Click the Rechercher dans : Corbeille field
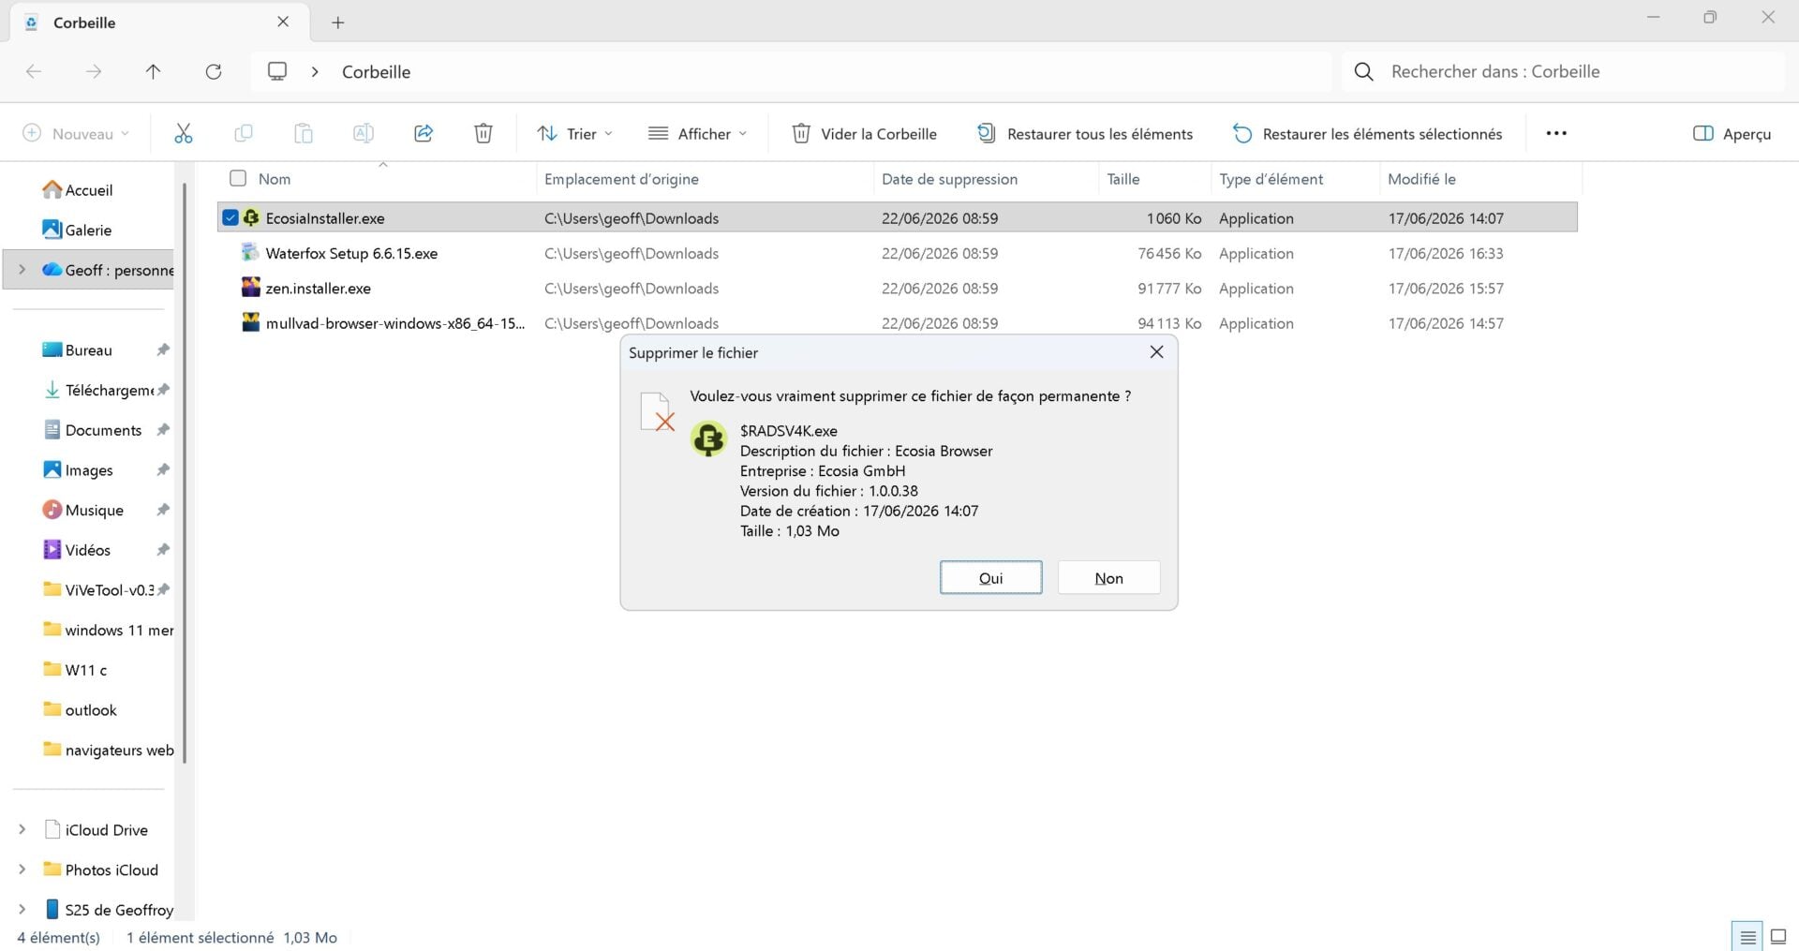 click(1565, 72)
